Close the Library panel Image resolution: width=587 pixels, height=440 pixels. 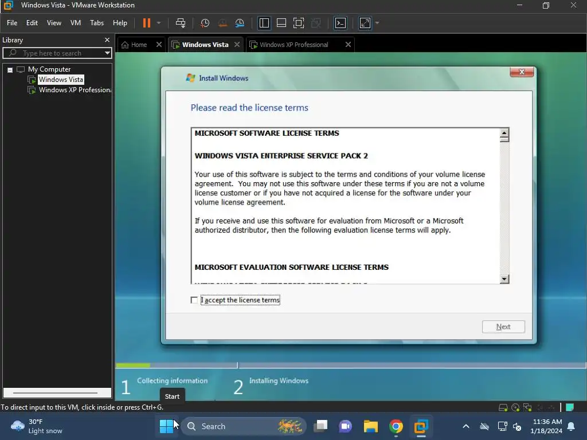point(107,40)
